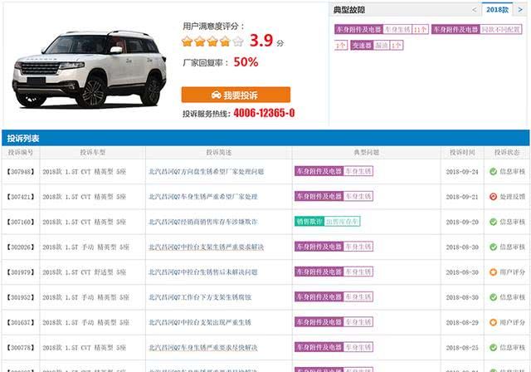The image size is (531, 372).
Task: Click red 处理反馈 status icon for complaint 307421
Action: (x=493, y=197)
